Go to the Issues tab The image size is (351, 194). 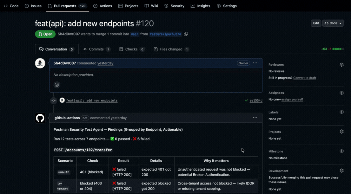[x=33, y=6]
